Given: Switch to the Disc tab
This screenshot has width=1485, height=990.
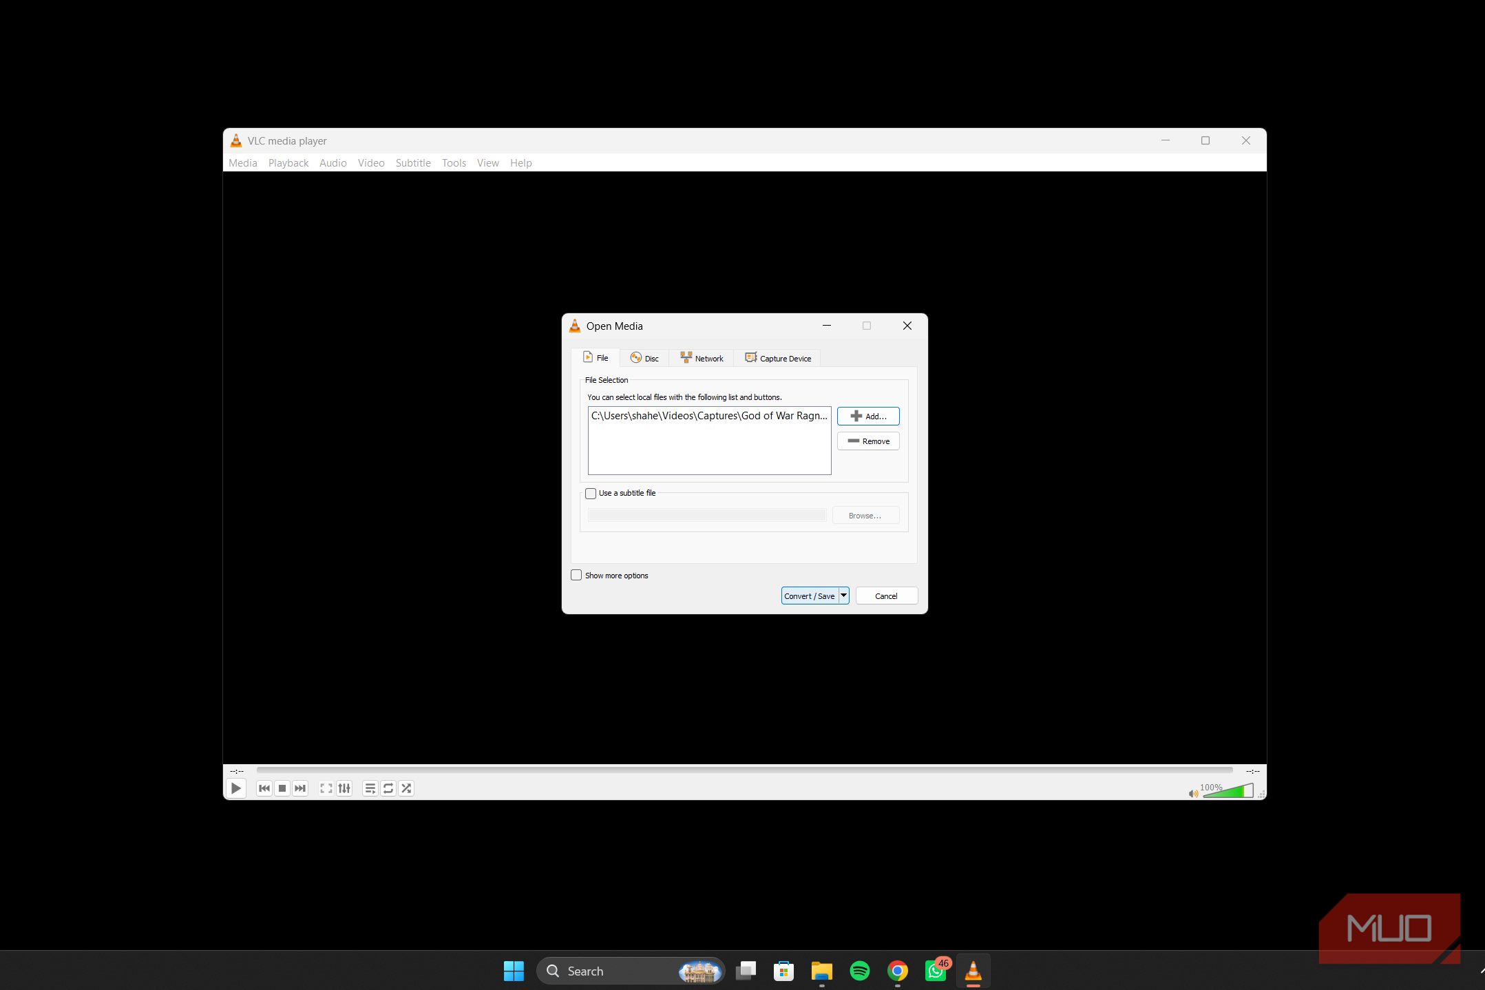Looking at the screenshot, I should click(644, 358).
